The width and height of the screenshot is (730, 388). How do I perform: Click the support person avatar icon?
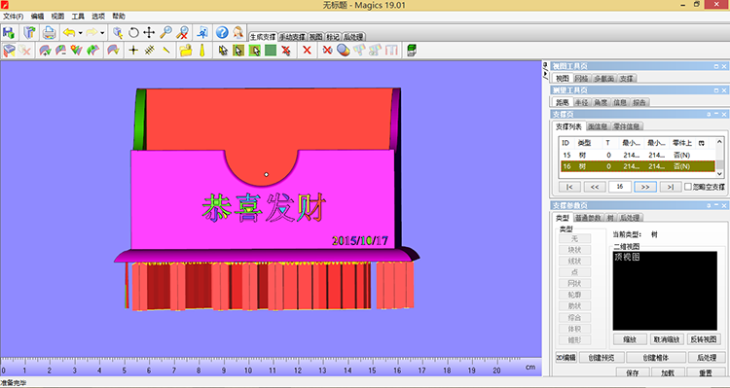[238, 32]
